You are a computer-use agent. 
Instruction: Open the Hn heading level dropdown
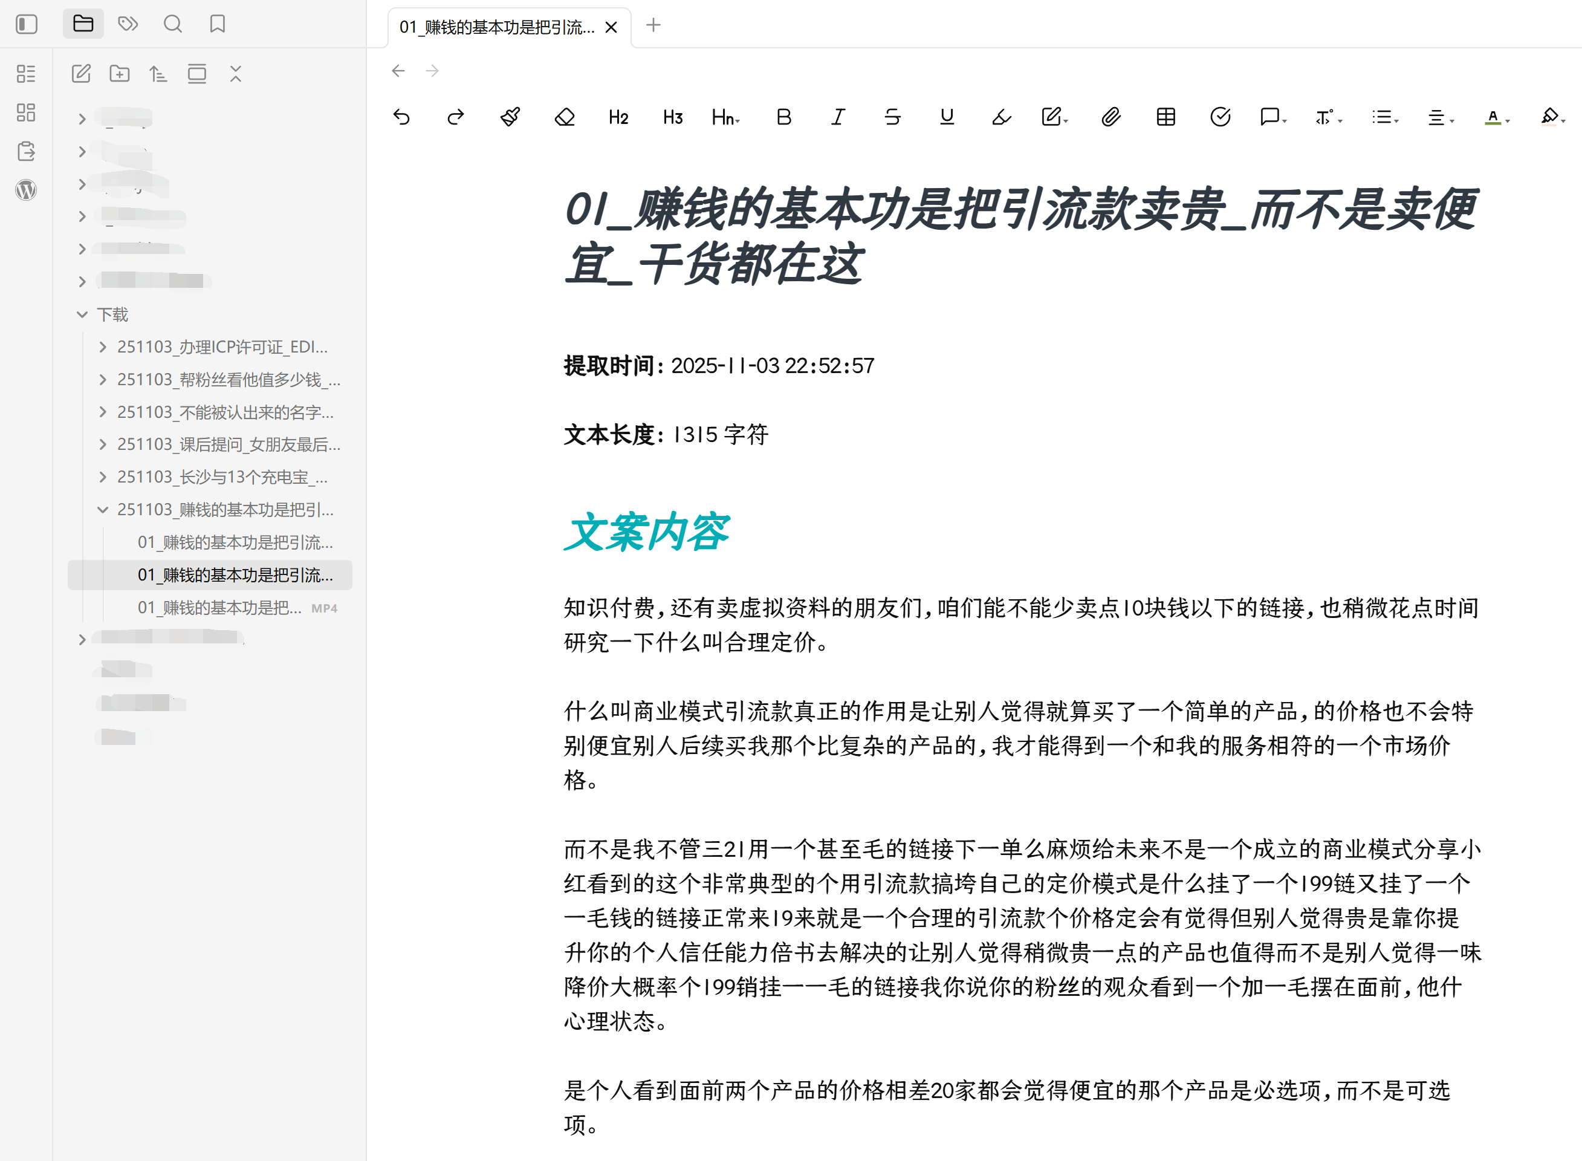pyautogui.click(x=725, y=117)
